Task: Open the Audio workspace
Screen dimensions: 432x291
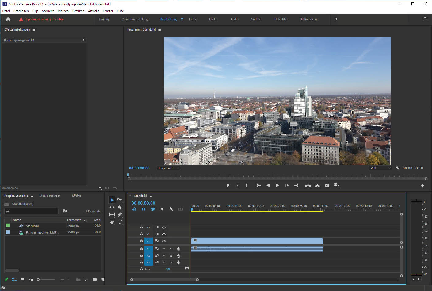Action: [x=235, y=19]
